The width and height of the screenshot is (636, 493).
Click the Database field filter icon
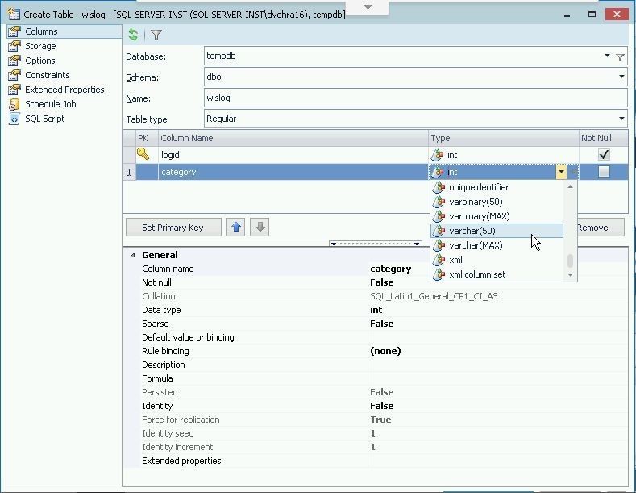click(620, 56)
